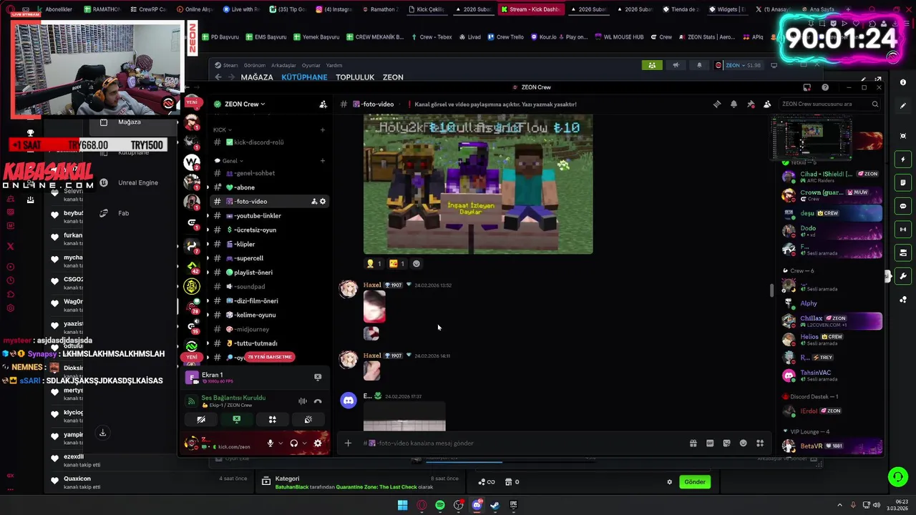This screenshot has width=916, height=515.
Task: Open noise suppression waveform icon
Action: tap(303, 401)
